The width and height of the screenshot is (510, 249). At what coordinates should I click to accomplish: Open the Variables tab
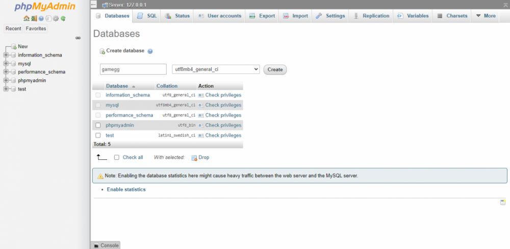coord(413,16)
